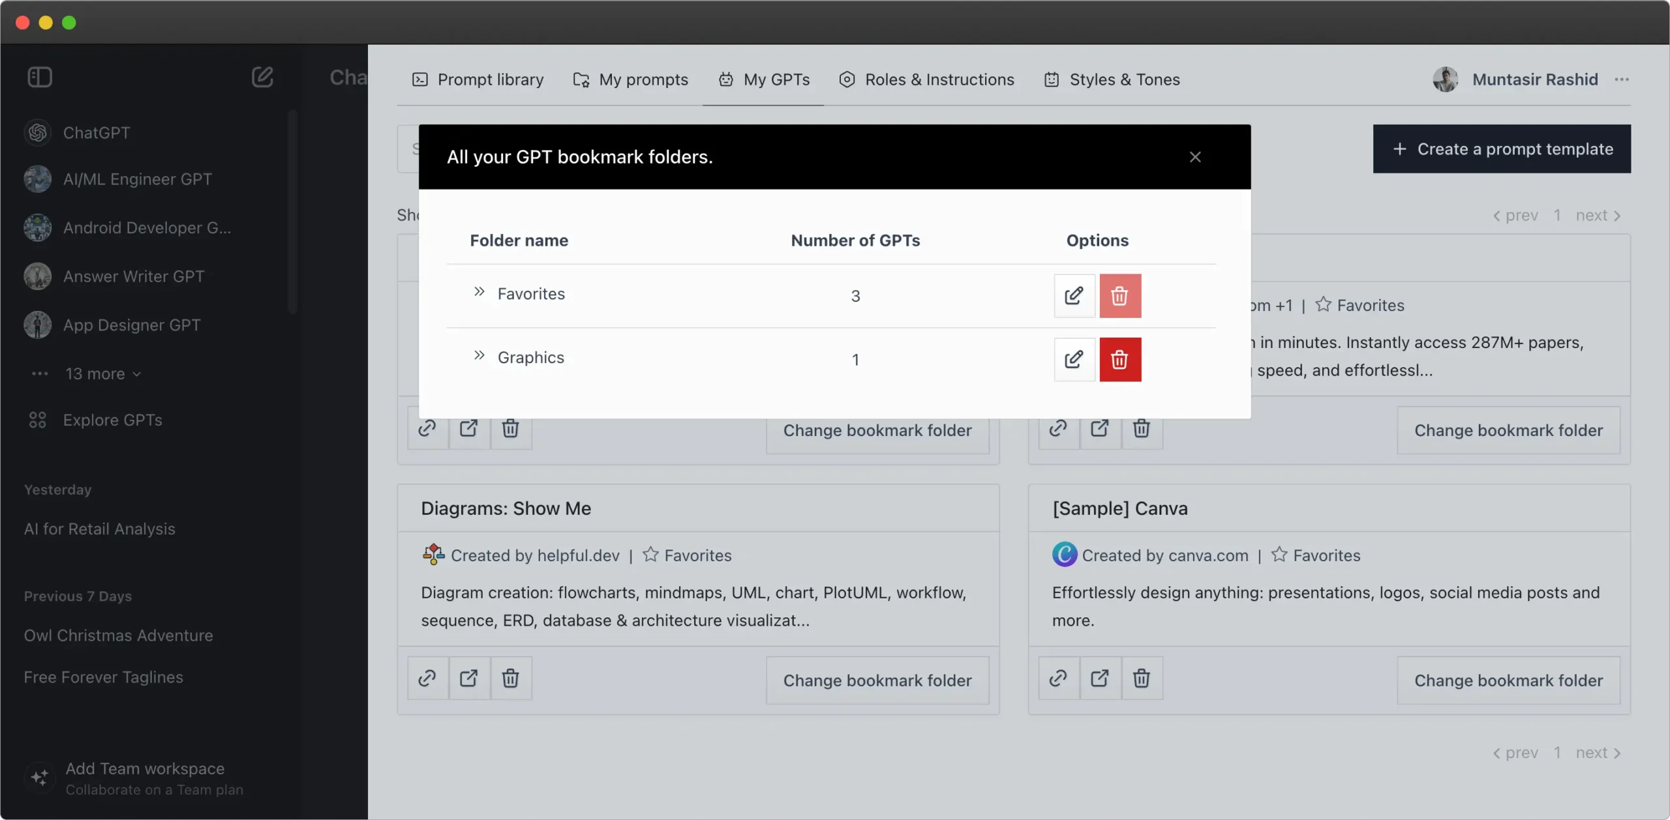This screenshot has height=820, width=1670.
Task: Delete the [Sample] Canva bookmark
Action: 1142,679
